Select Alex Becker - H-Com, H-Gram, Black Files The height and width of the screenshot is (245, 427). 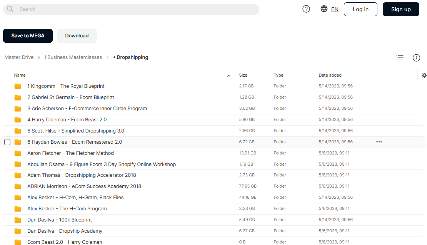pyautogui.click(x=75, y=198)
